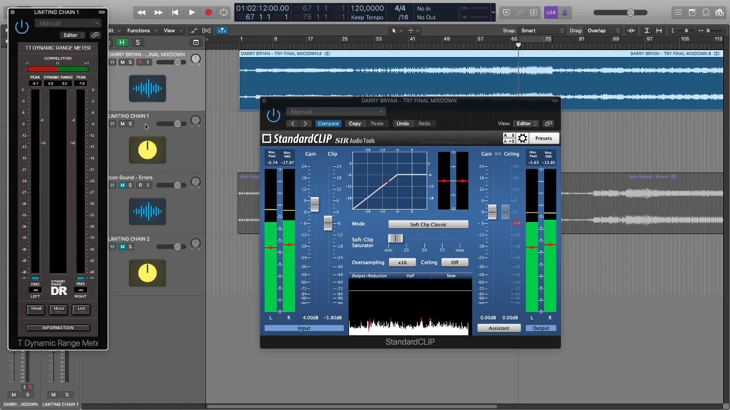The width and height of the screenshot is (730, 410).
Task: Click the input Gain fader handle
Action: tap(314, 204)
